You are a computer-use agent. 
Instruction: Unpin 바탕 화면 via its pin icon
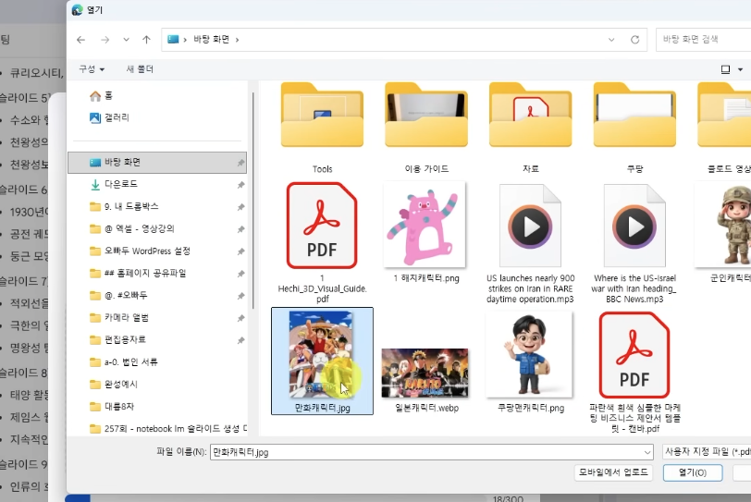coord(240,163)
